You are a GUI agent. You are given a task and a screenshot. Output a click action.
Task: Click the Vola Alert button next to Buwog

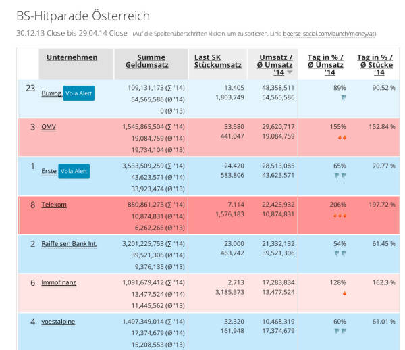[78, 93]
